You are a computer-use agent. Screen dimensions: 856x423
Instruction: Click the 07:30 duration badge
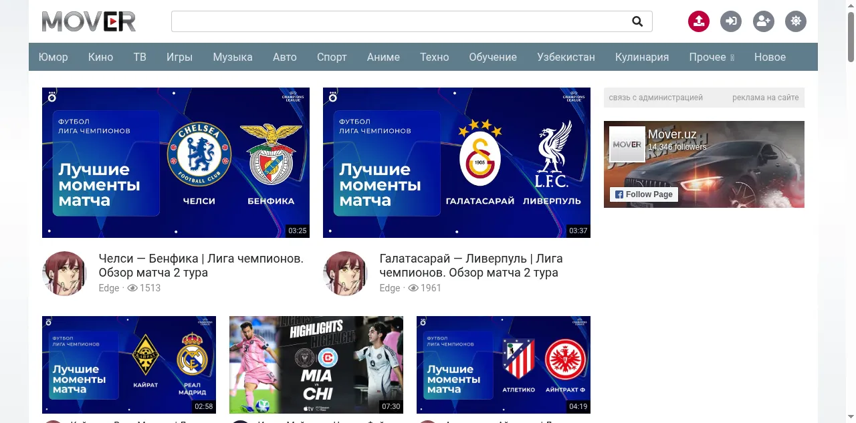pos(391,406)
